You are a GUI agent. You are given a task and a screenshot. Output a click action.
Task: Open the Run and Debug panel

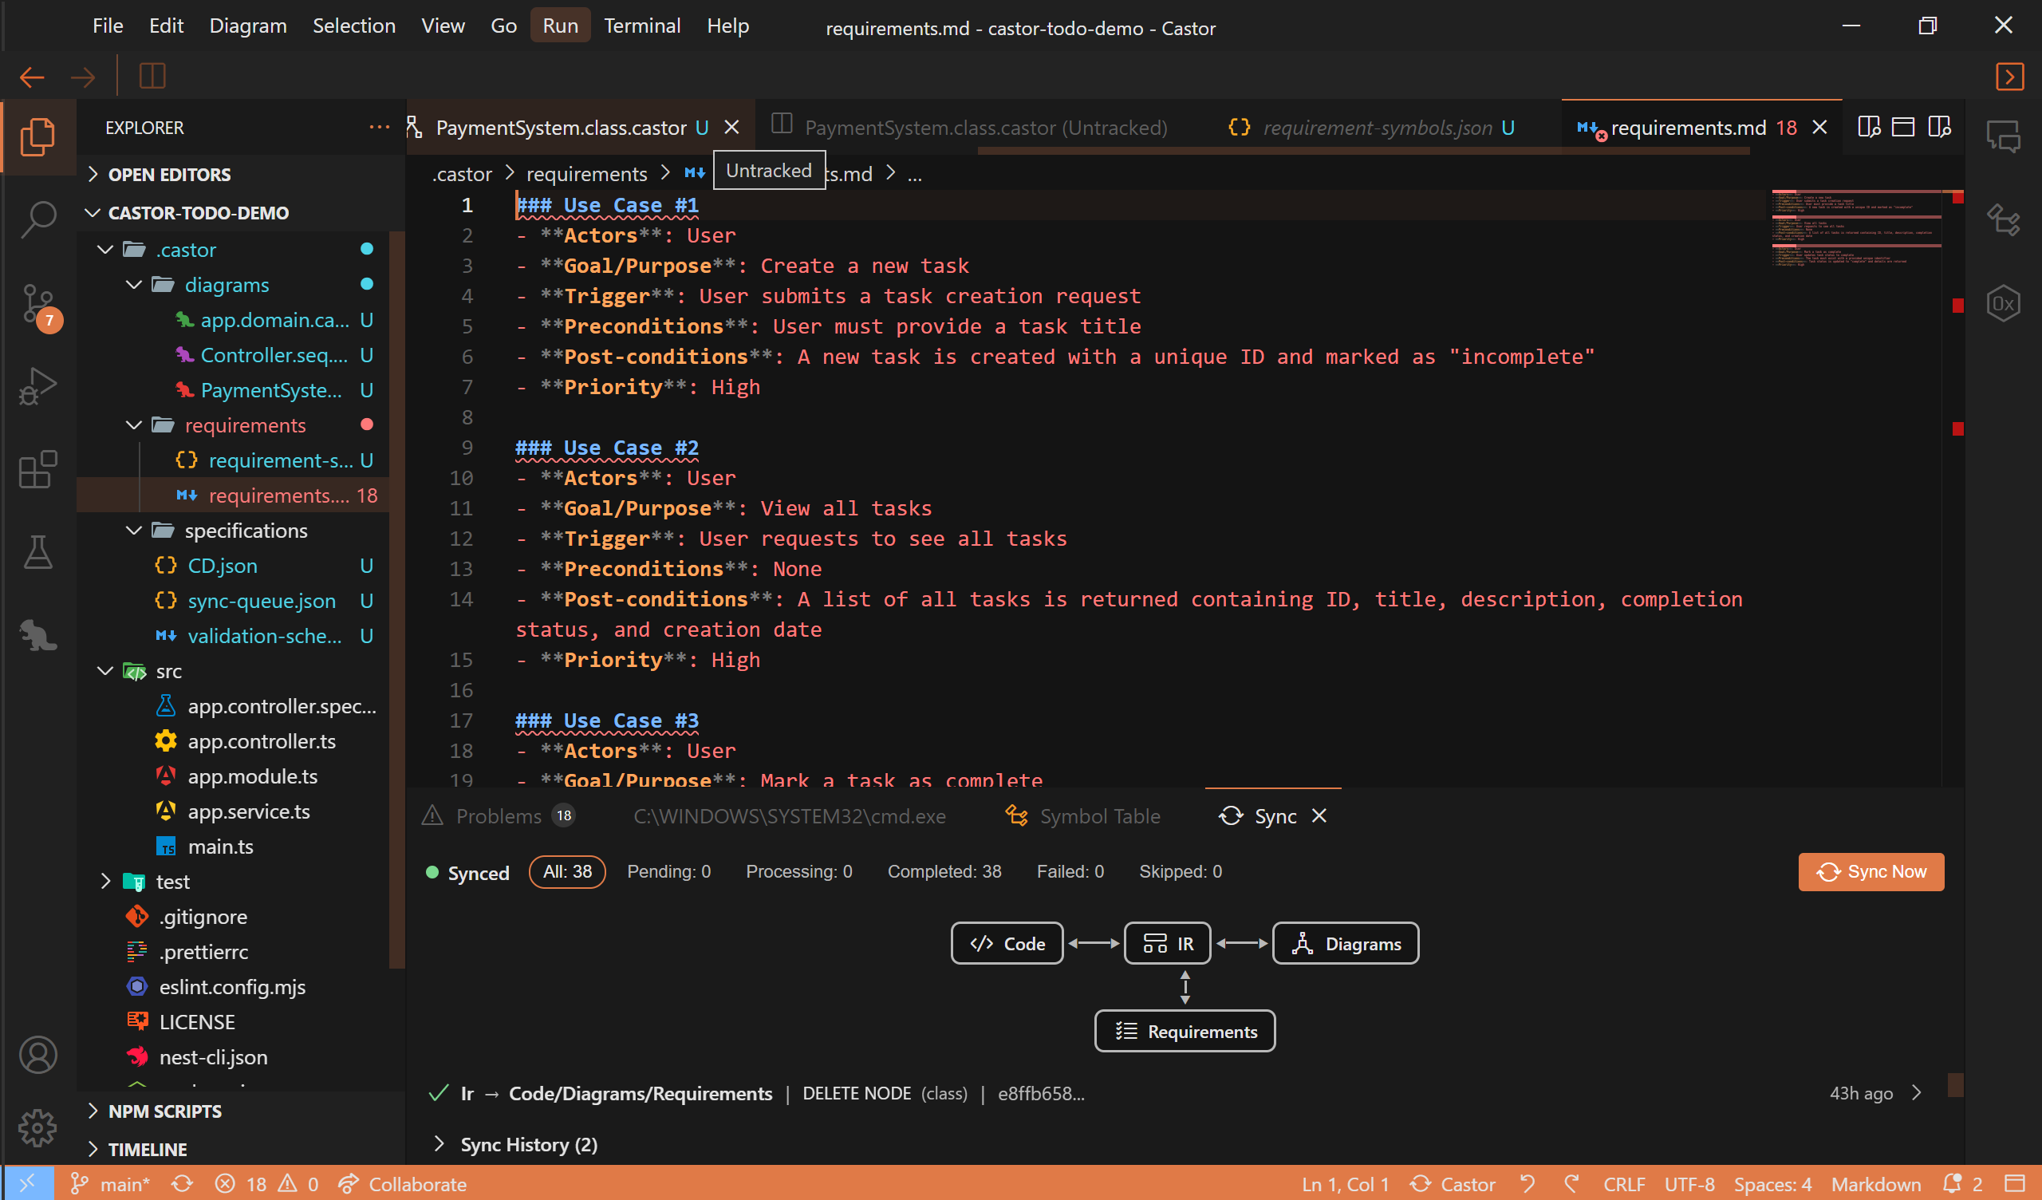pos(38,387)
